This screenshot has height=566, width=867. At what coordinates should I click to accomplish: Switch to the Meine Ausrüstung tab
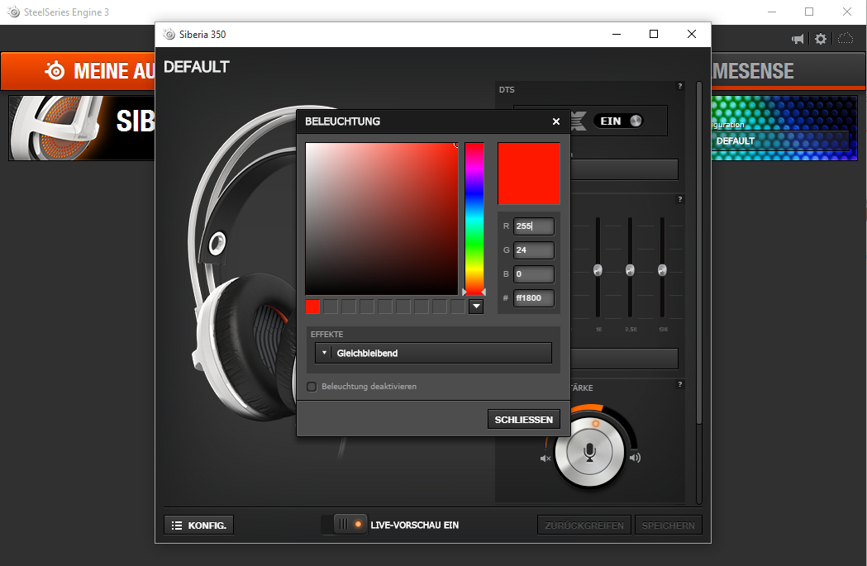[x=79, y=71]
